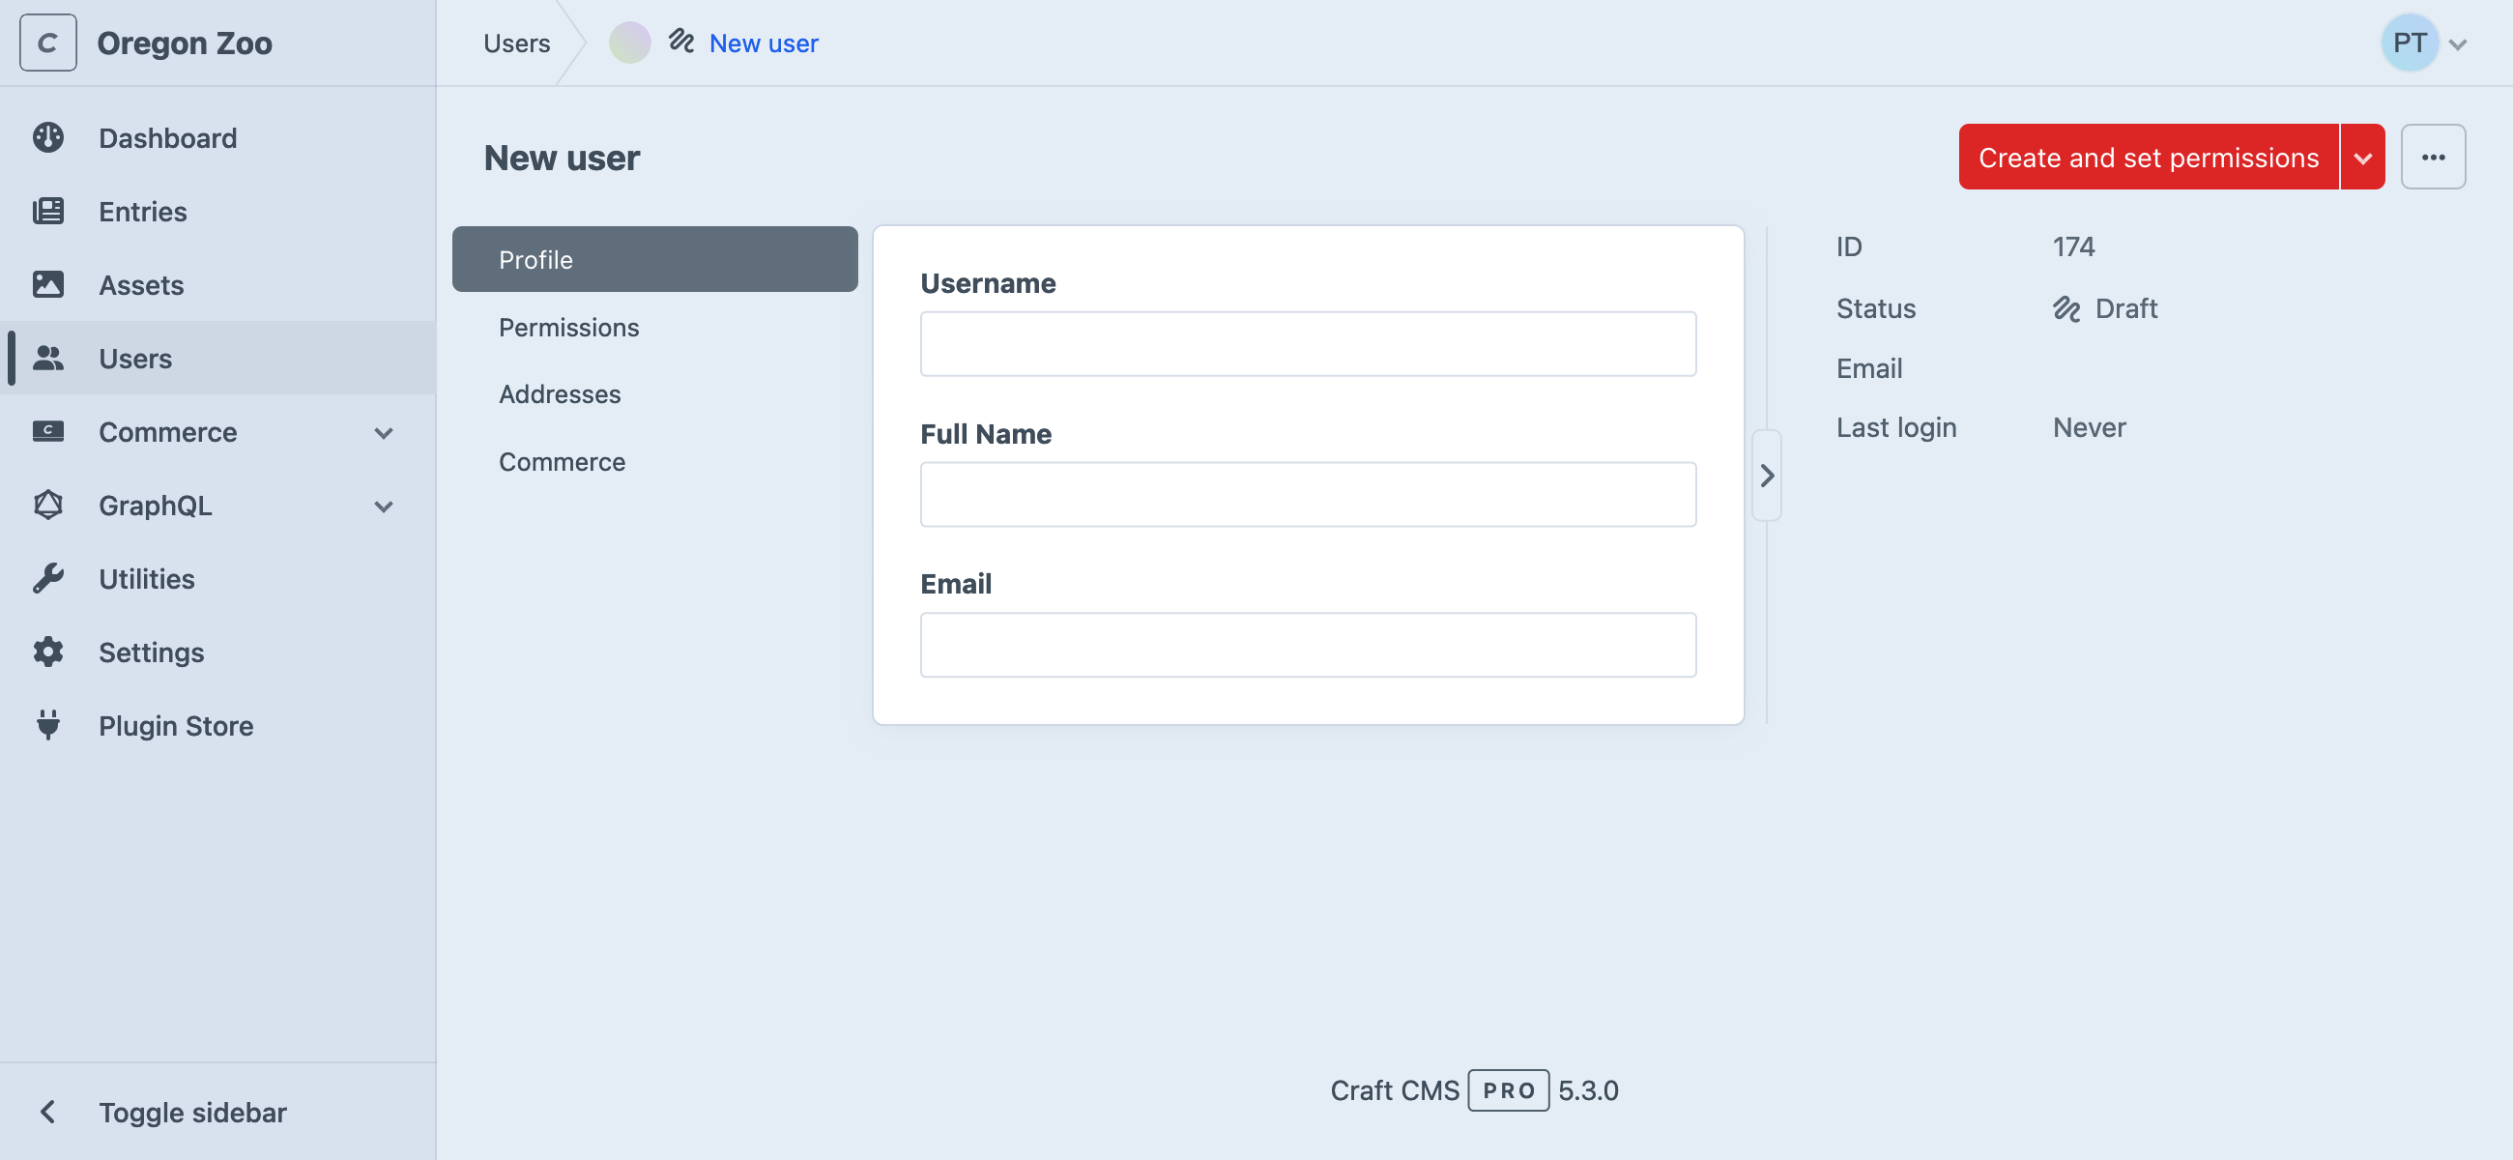Click the Entries icon in sidebar
Screen dimensions: 2513x1160
48,210
